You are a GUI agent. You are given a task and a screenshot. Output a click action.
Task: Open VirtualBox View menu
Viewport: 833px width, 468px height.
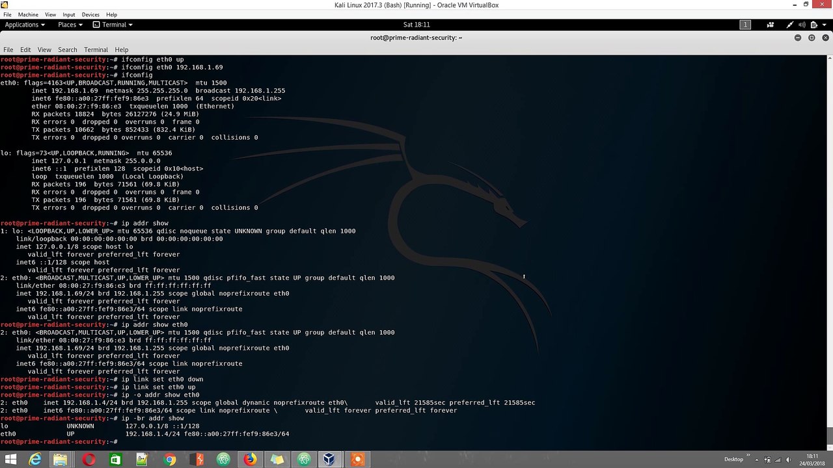[50, 14]
